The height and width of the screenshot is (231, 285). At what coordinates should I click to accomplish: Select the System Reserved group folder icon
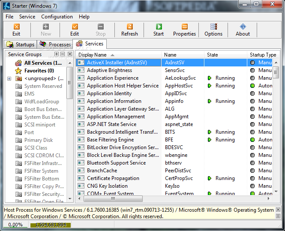coord(18,86)
